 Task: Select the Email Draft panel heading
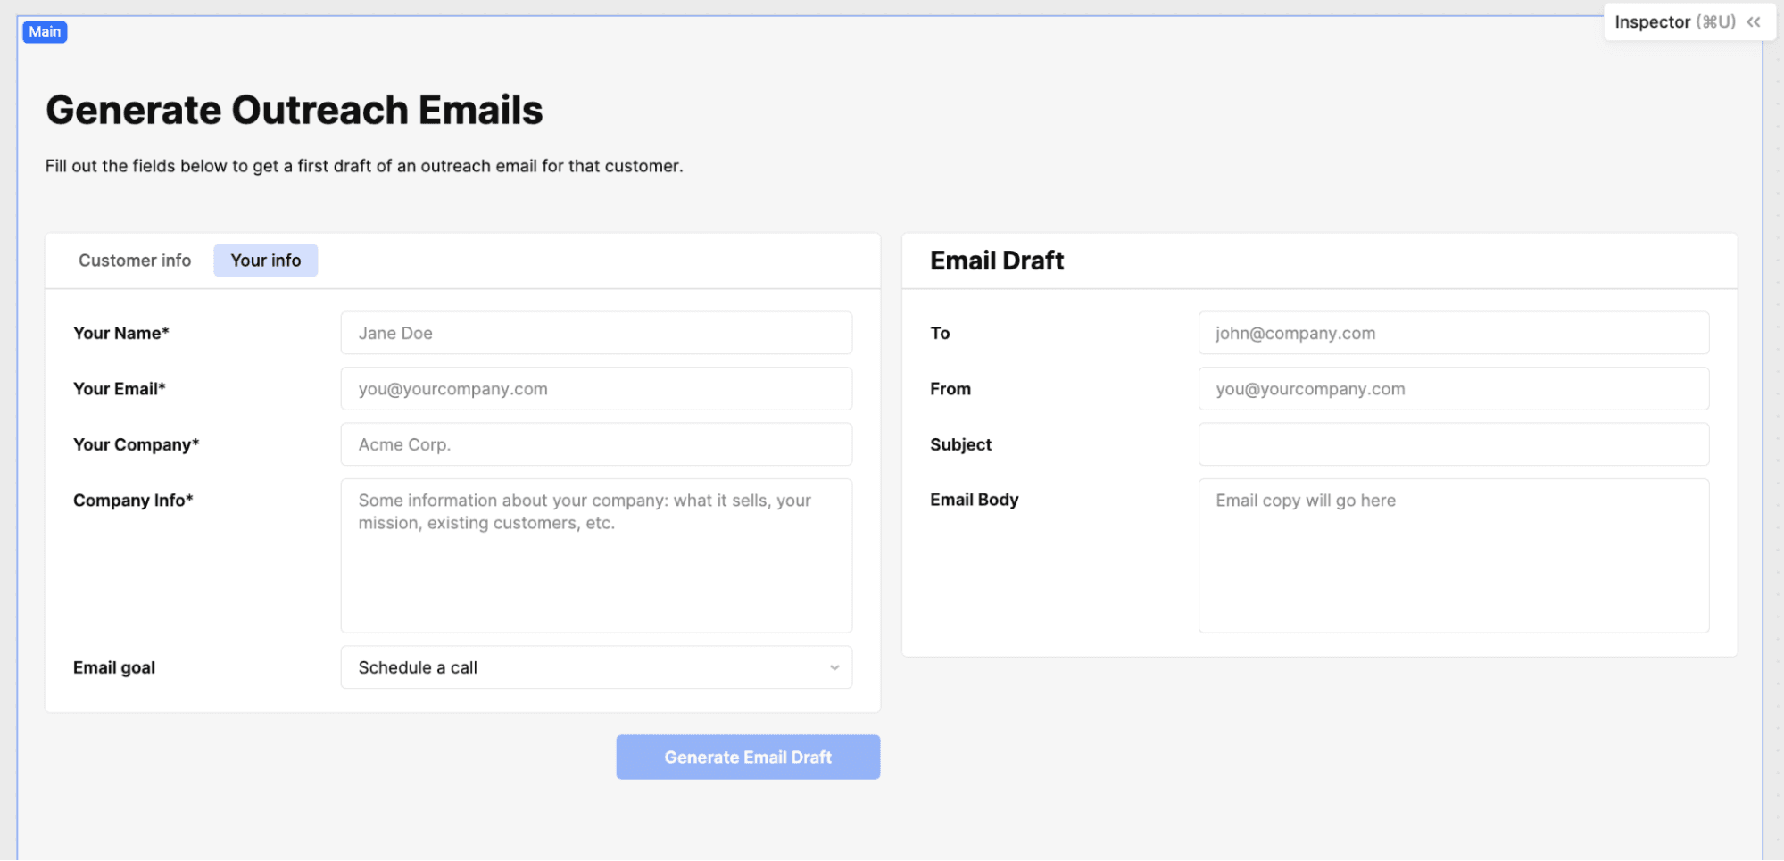coord(997,261)
